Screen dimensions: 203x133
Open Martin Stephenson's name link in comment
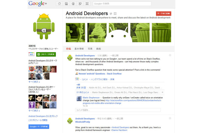coord(91,97)
